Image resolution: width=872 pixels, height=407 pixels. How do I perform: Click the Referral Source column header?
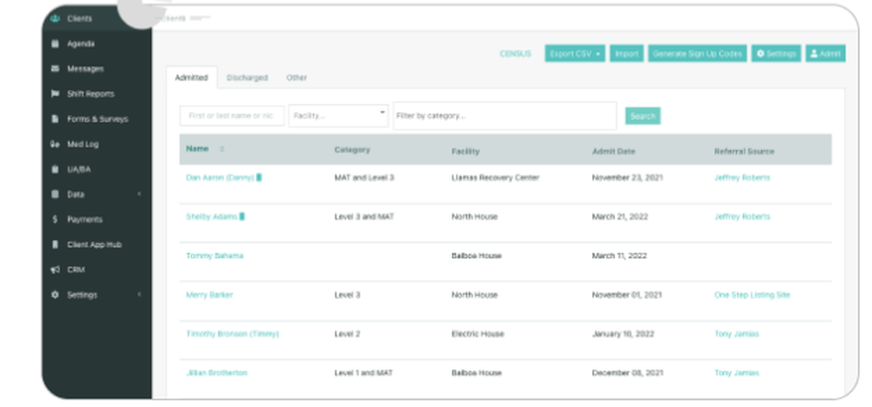point(744,151)
